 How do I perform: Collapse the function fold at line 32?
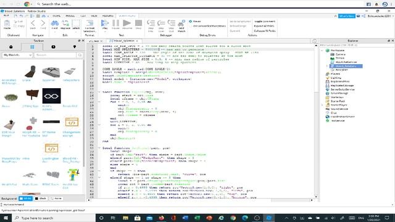pos(99,148)
